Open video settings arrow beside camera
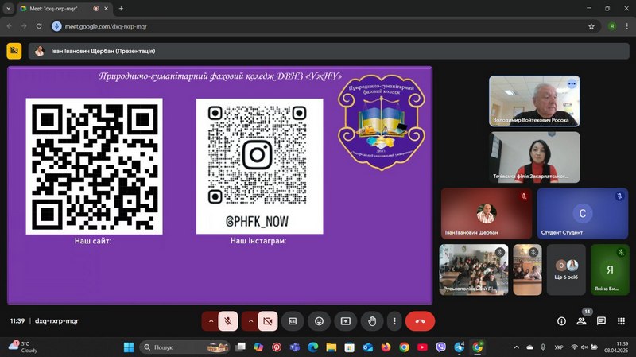The image size is (636, 357). coord(250,321)
